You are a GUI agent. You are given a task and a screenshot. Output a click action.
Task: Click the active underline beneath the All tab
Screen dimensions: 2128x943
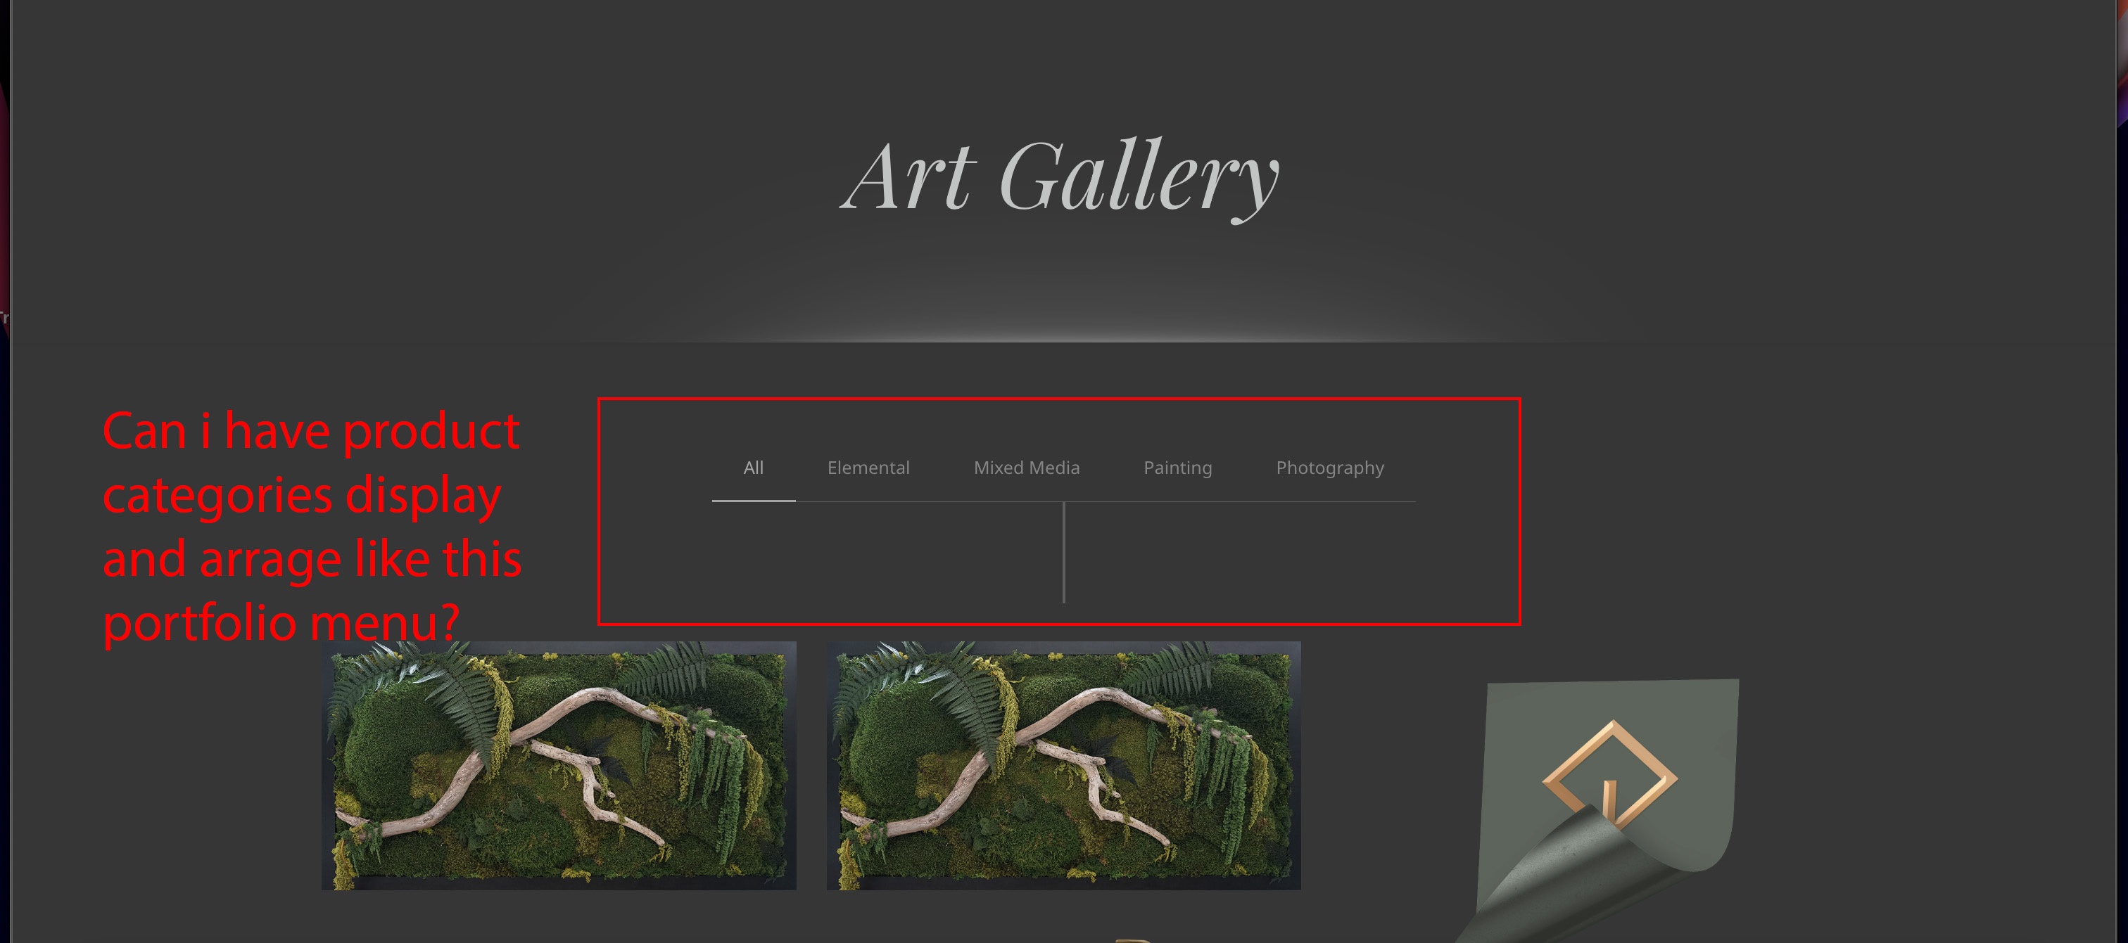click(754, 501)
